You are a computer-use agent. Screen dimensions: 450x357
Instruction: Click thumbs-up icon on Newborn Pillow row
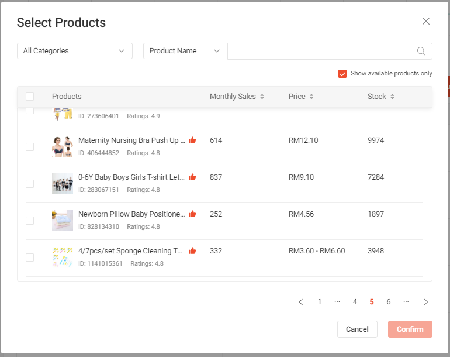click(x=192, y=214)
